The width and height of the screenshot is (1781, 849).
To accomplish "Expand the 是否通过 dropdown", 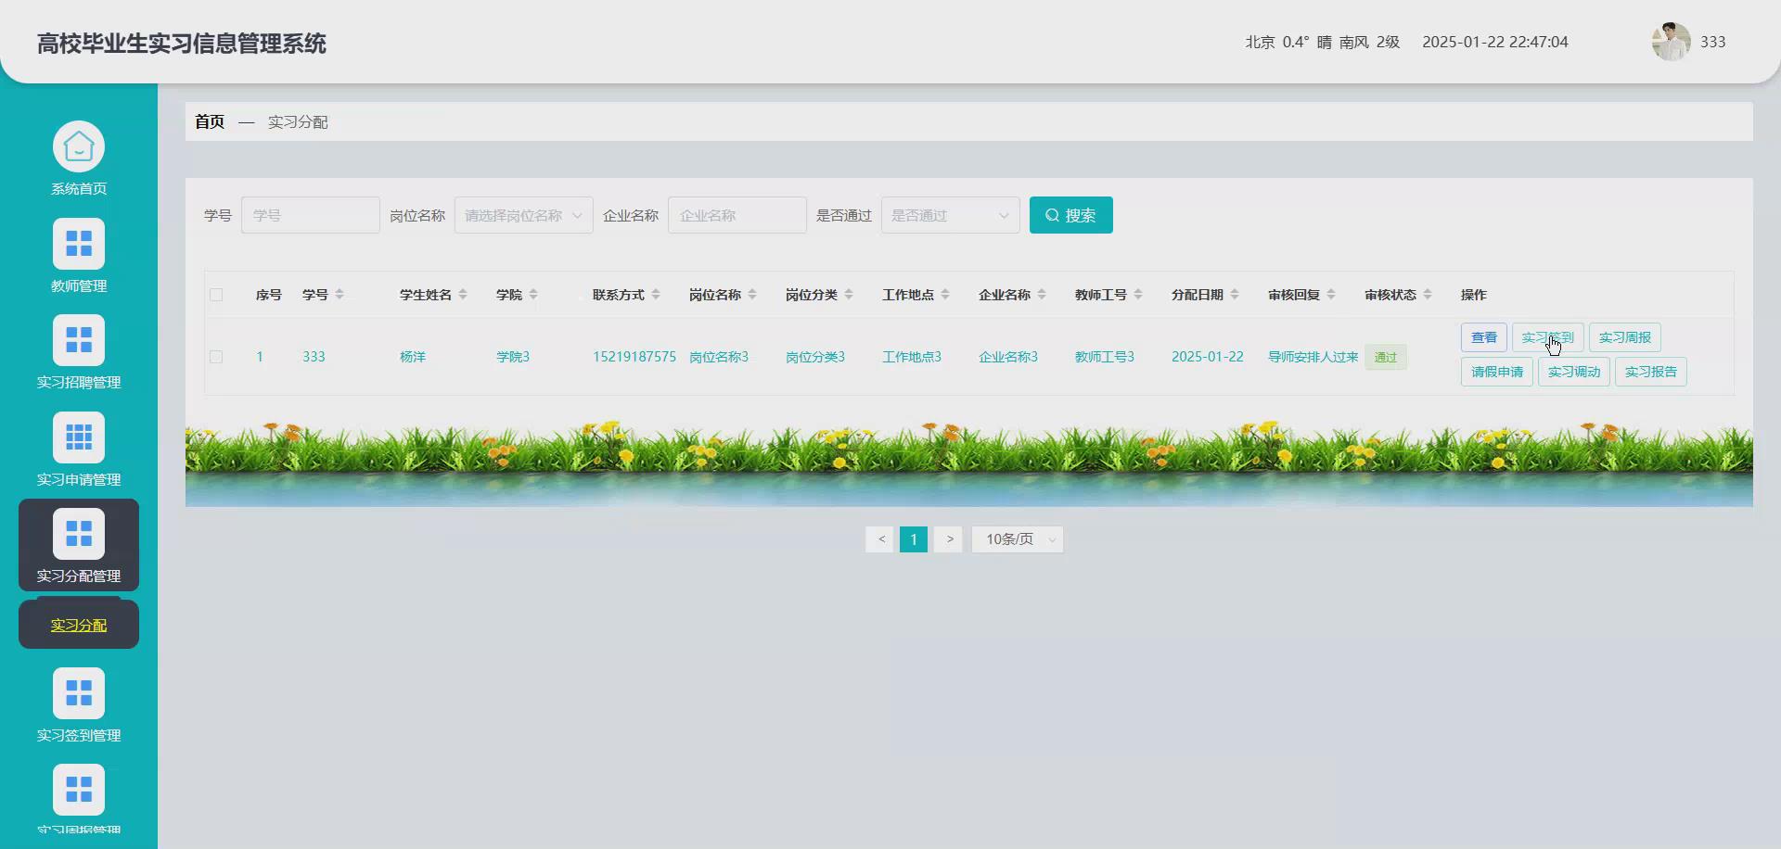I will [x=949, y=214].
